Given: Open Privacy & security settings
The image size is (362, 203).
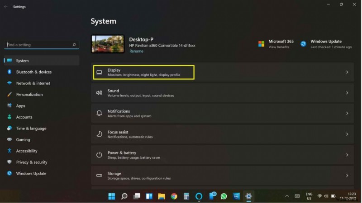Looking at the screenshot, I should point(42,162).
